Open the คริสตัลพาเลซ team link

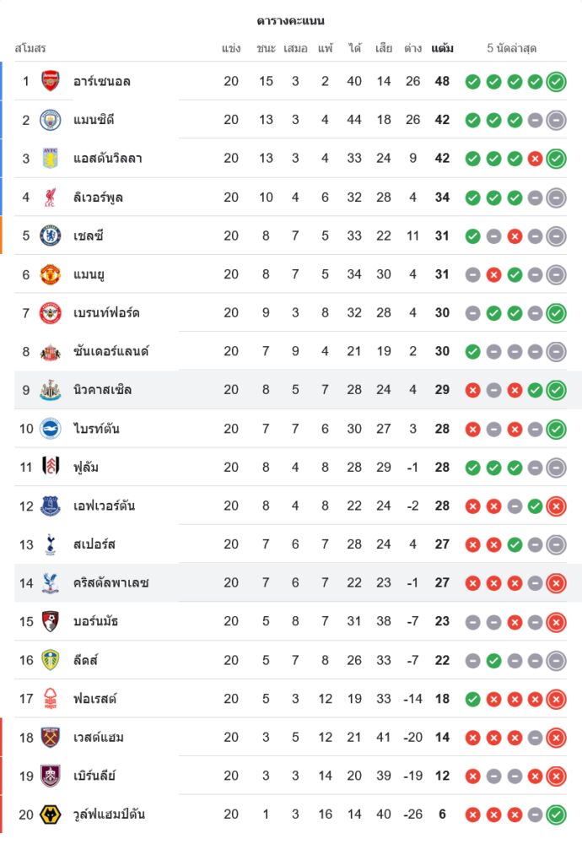pyautogui.click(x=111, y=583)
